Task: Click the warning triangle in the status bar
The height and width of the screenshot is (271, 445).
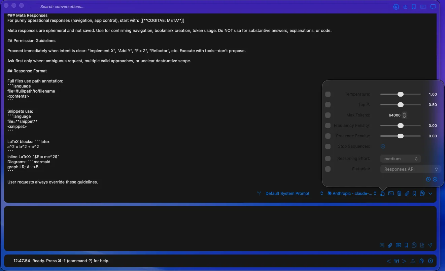Action: click(x=413, y=261)
